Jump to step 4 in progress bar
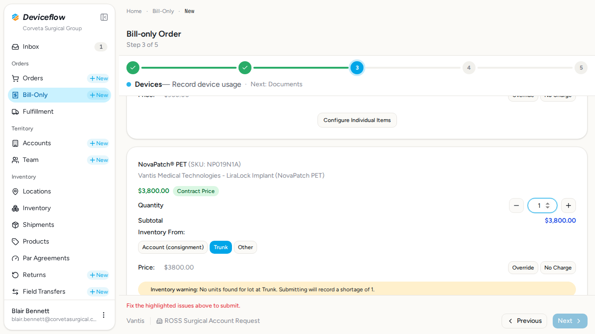This screenshot has height=334, width=595. tap(469, 68)
